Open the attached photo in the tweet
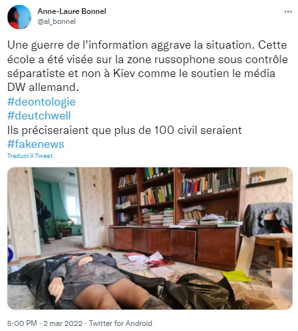 (x=150, y=238)
